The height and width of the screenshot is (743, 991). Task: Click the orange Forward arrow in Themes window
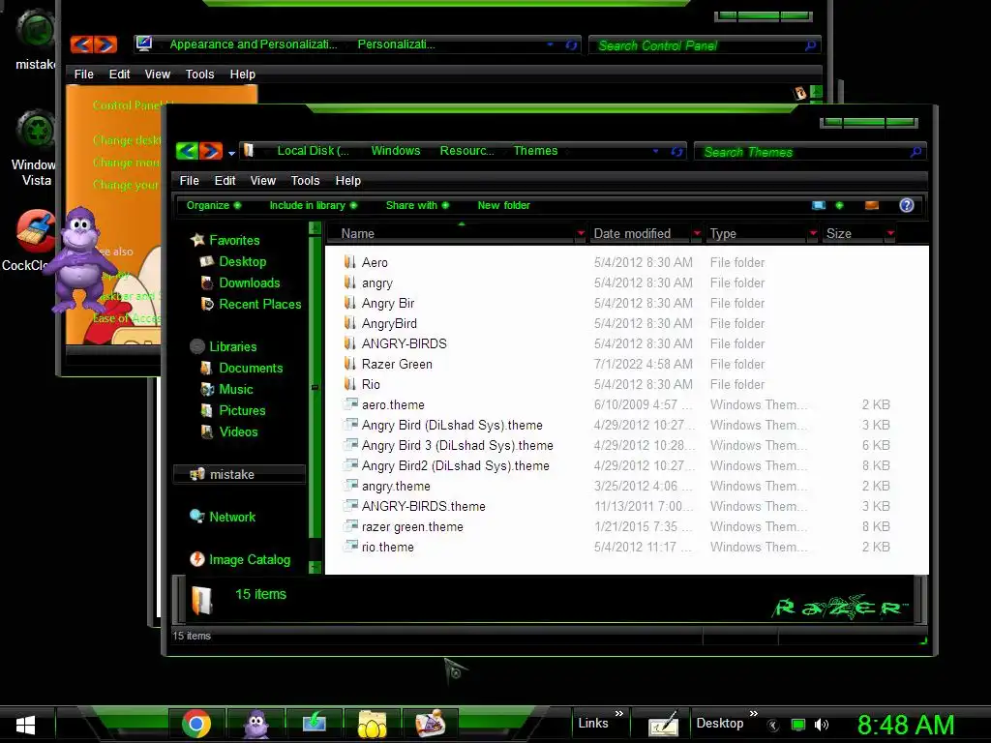click(x=211, y=151)
